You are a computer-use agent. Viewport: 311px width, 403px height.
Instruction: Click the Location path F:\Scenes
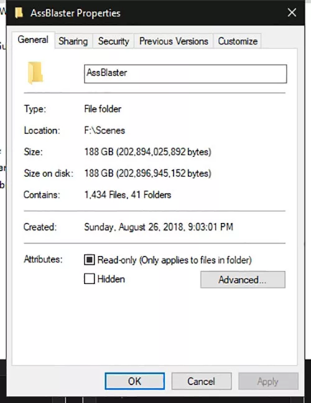104,131
